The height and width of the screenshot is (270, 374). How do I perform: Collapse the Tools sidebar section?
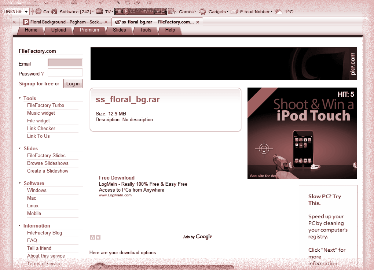tap(20, 98)
